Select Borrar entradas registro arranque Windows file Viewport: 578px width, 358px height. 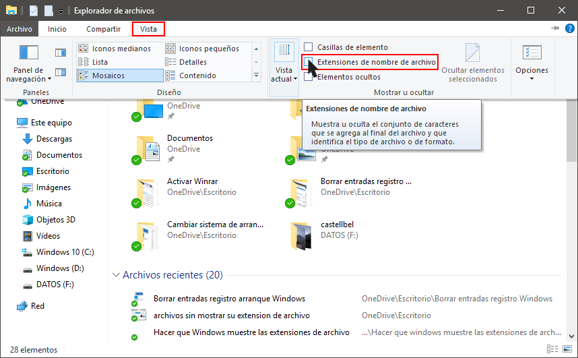click(229, 299)
